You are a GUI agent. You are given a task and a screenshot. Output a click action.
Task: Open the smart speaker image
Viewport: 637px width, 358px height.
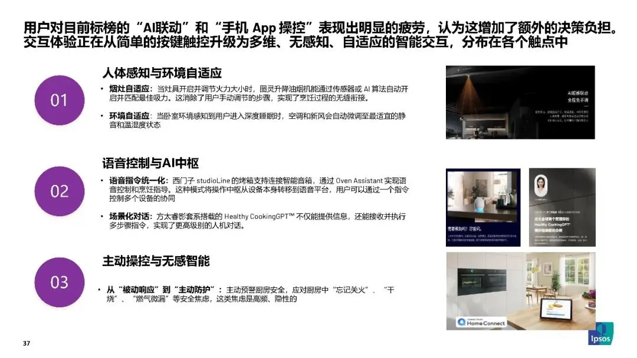pyautogui.click(x=483, y=207)
